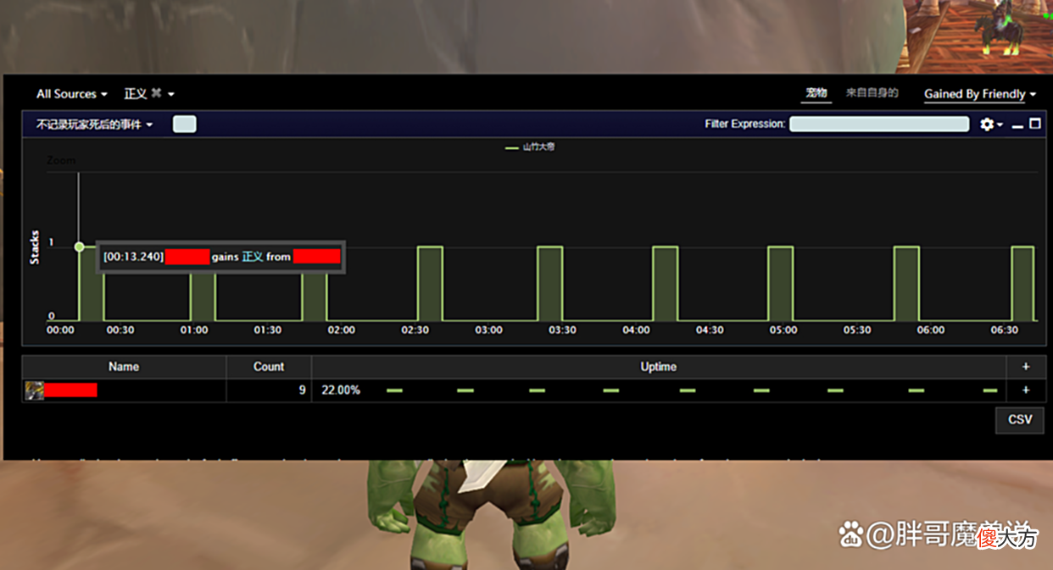Switch to the 来自自身的 tab
1053x570 pixels.
tap(872, 93)
